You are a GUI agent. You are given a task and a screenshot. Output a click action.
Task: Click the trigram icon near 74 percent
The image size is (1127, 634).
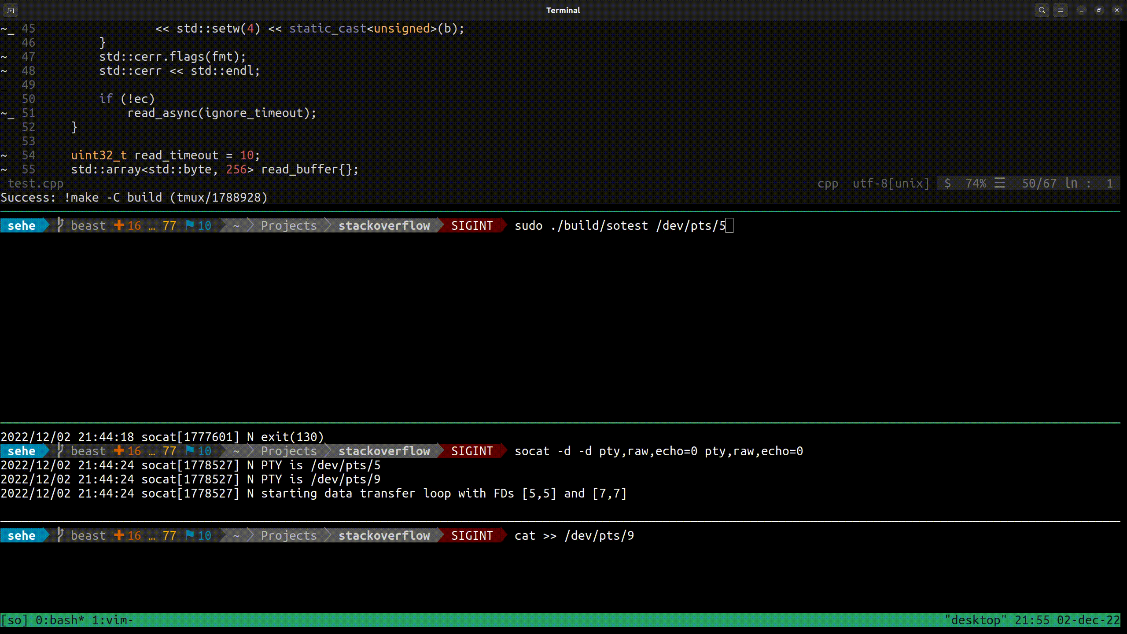(x=999, y=183)
